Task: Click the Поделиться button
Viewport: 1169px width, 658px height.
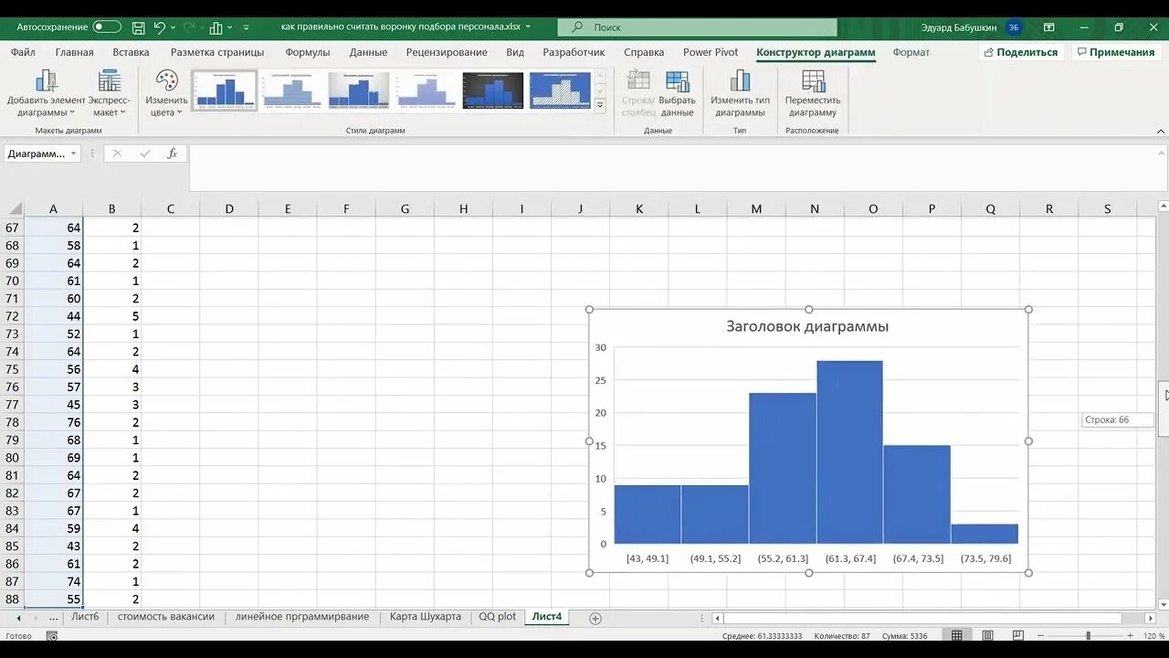Action: pos(1020,52)
